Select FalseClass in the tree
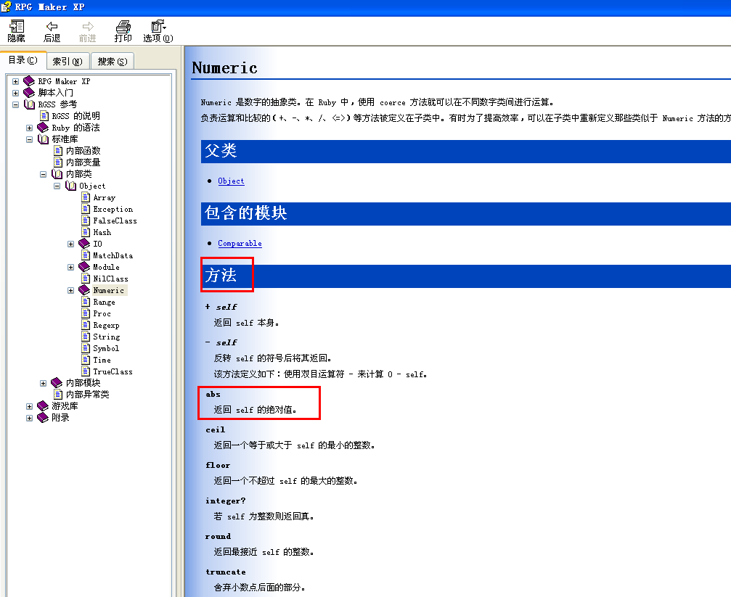Image resolution: width=731 pixels, height=597 pixels. [115, 221]
